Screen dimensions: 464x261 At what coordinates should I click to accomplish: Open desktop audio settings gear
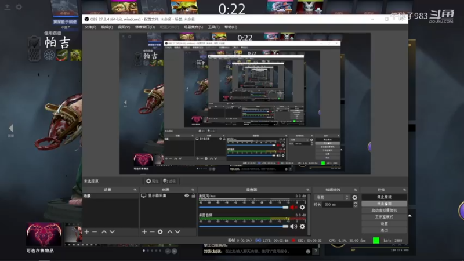pos(302,226)
